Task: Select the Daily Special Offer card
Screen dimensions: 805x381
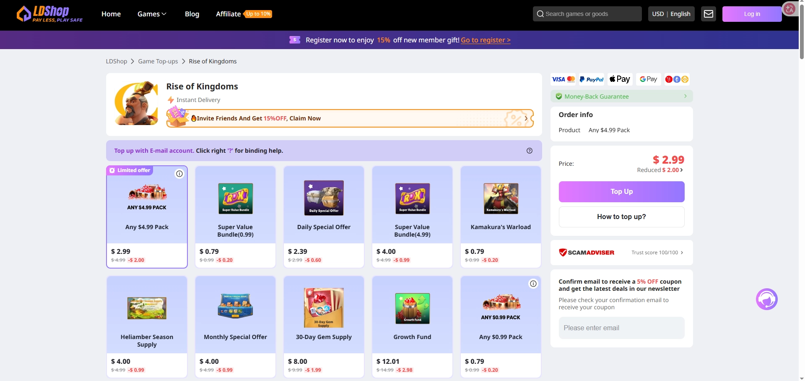Action: [324, 217]
